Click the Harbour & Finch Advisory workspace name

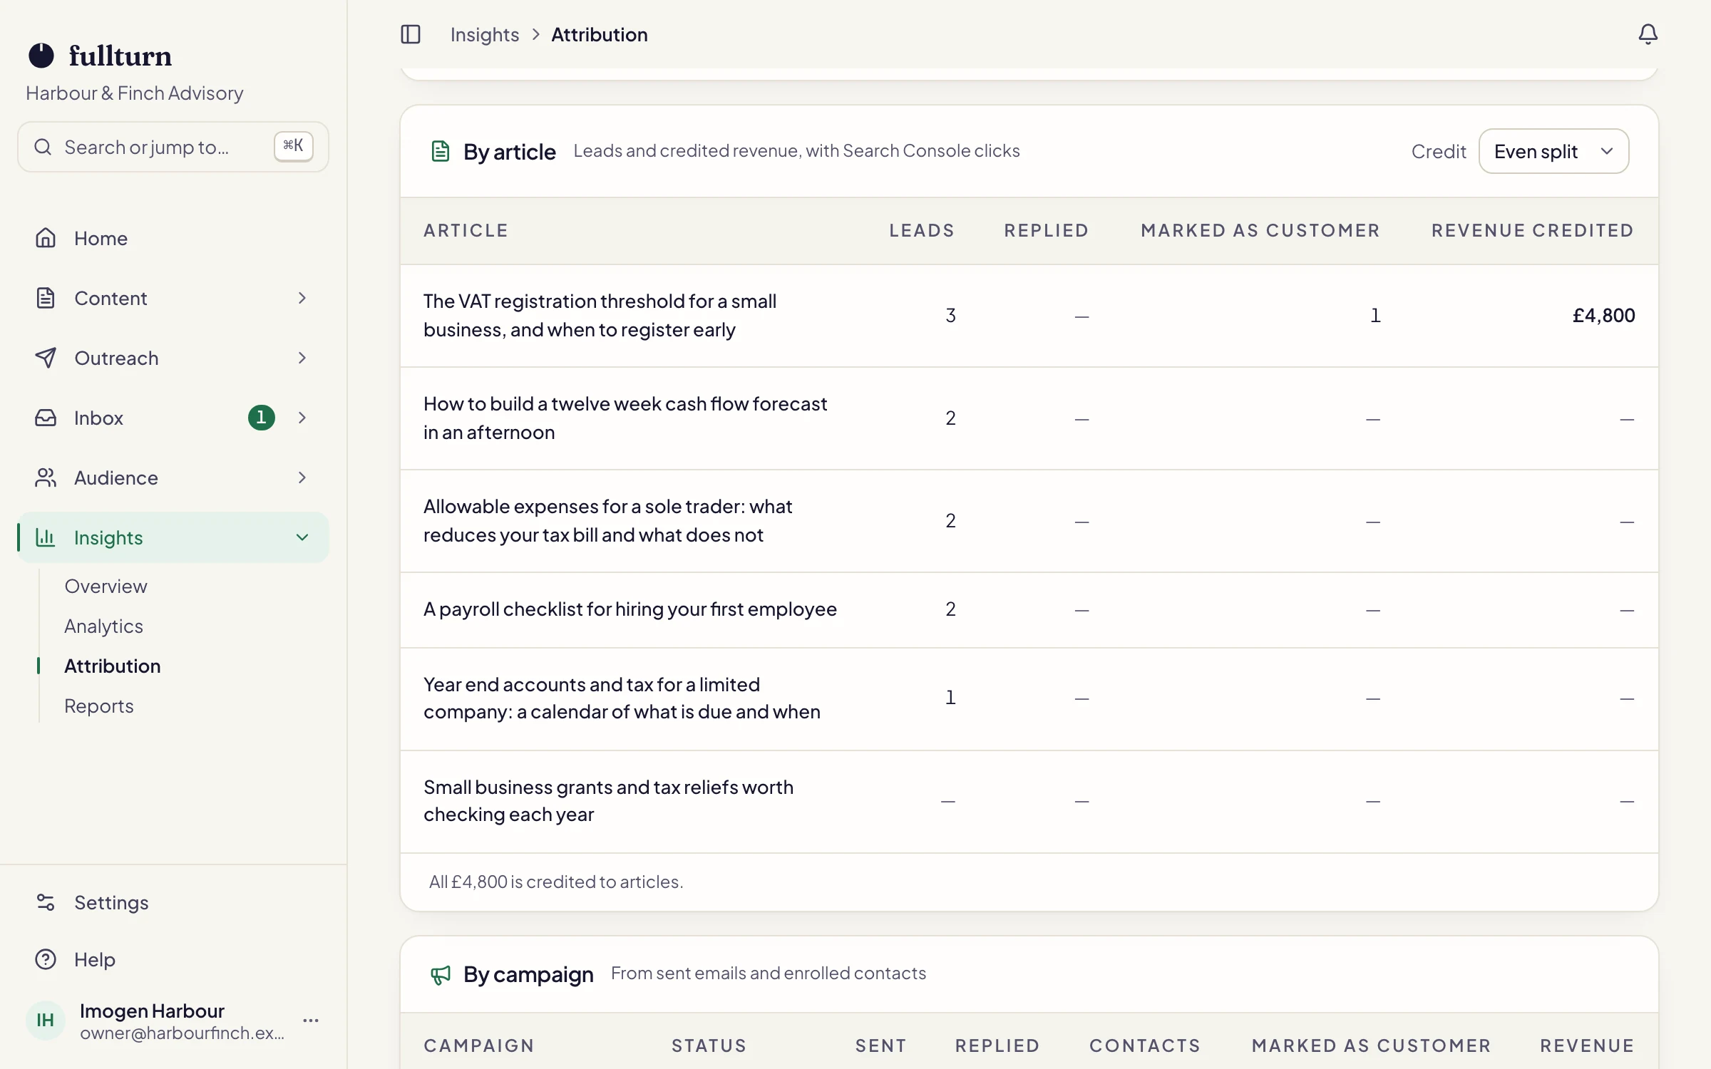[x=134, y=93]
